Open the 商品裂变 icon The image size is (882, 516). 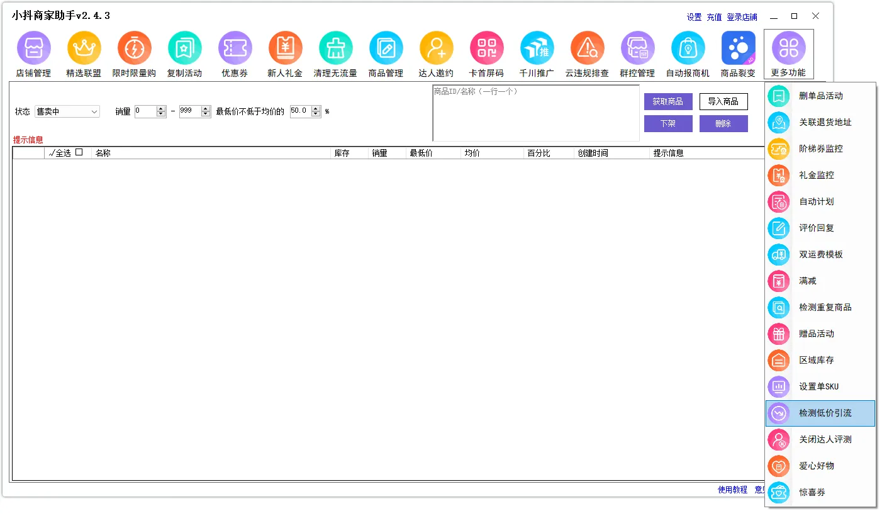(738, 48)
